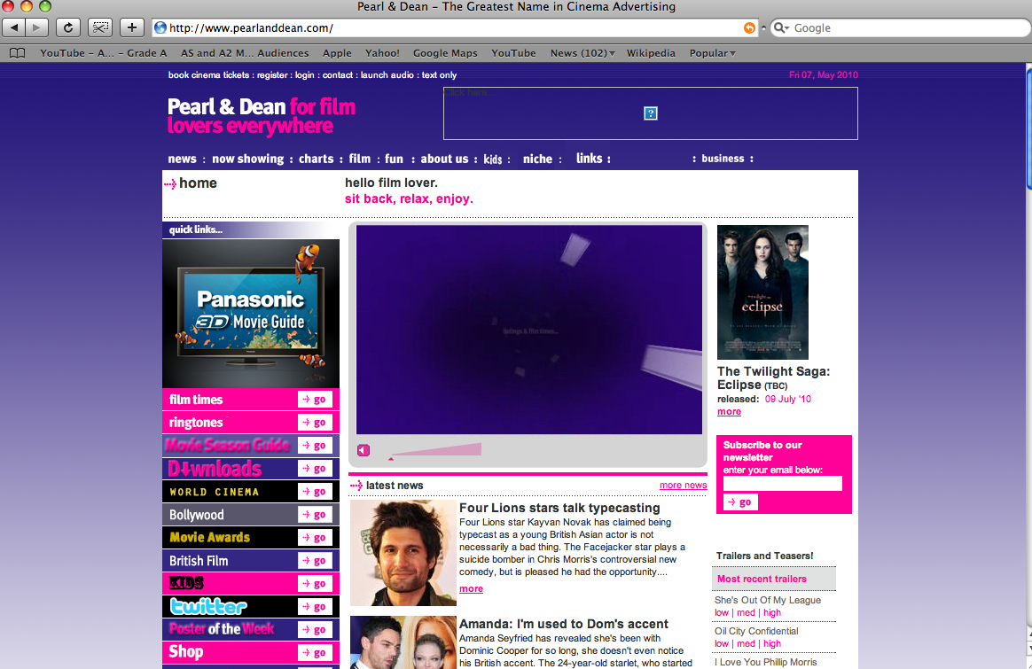Viewport: 1032px width, 669px height.
Task: Open the fun menu
Action: (394, 159)
